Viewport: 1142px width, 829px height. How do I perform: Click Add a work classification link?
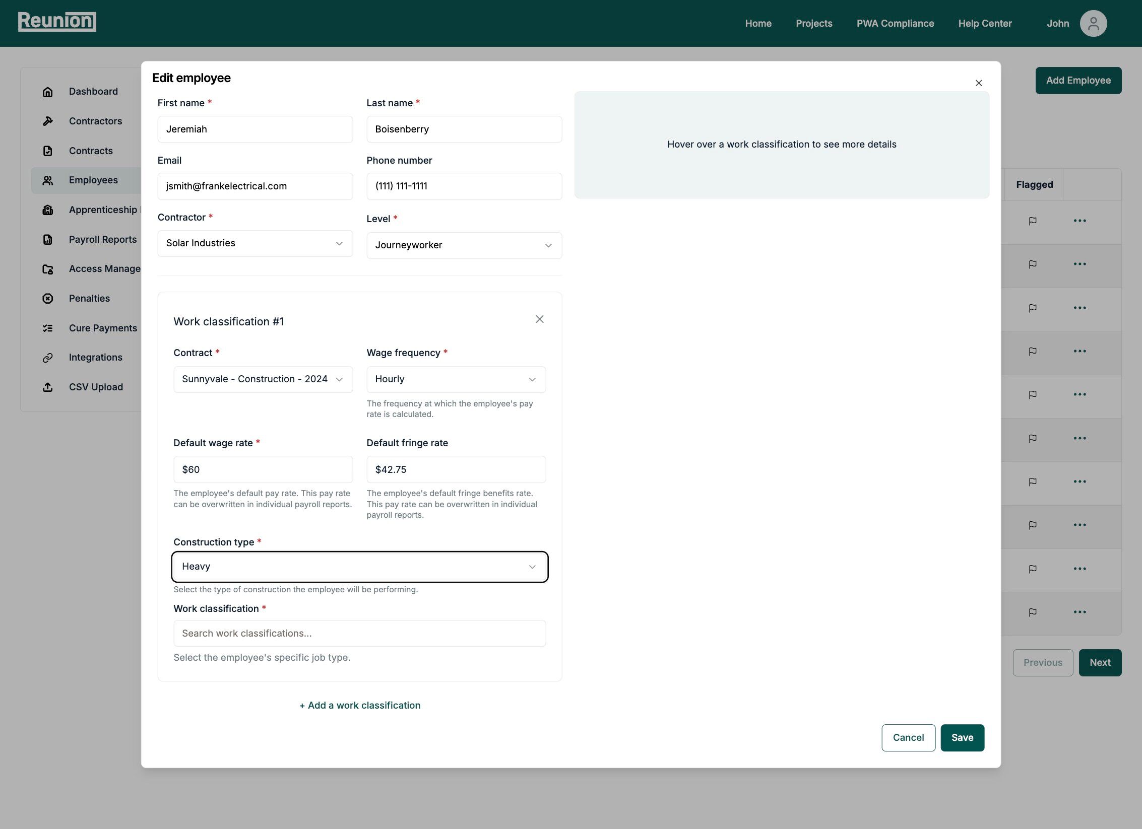(360, 705)
